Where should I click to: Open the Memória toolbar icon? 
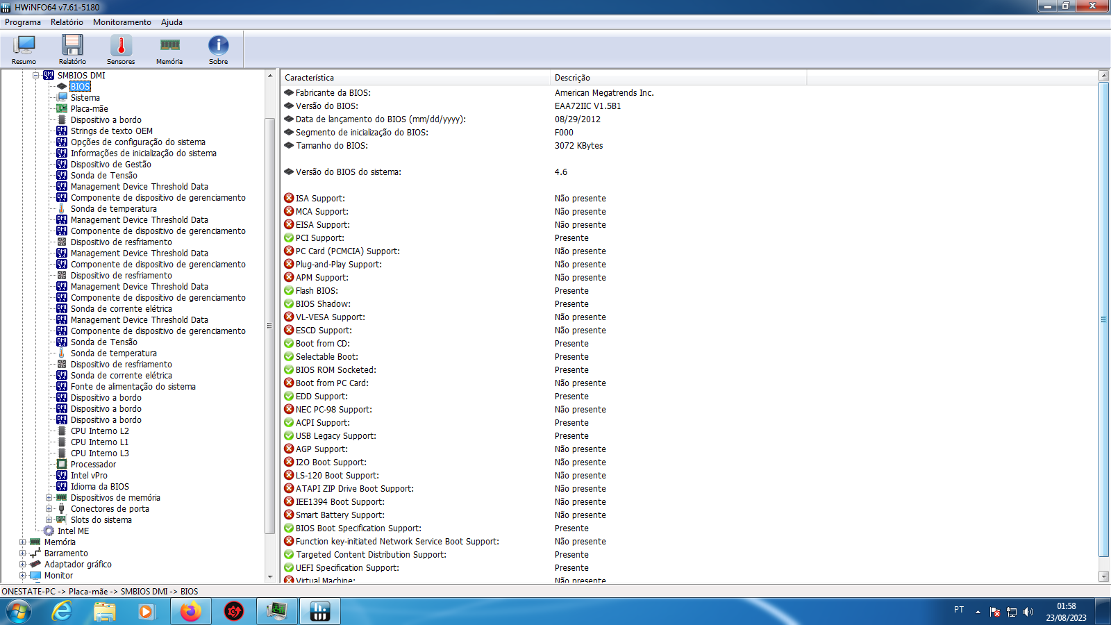pos(169,50)
